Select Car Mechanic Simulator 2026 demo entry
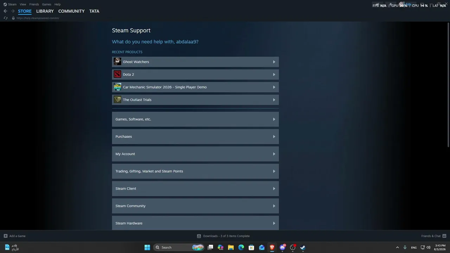Viewport: 450px width, 253px height. [195, 87]
